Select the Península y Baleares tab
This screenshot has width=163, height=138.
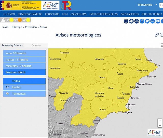click(x=12, y=45)
